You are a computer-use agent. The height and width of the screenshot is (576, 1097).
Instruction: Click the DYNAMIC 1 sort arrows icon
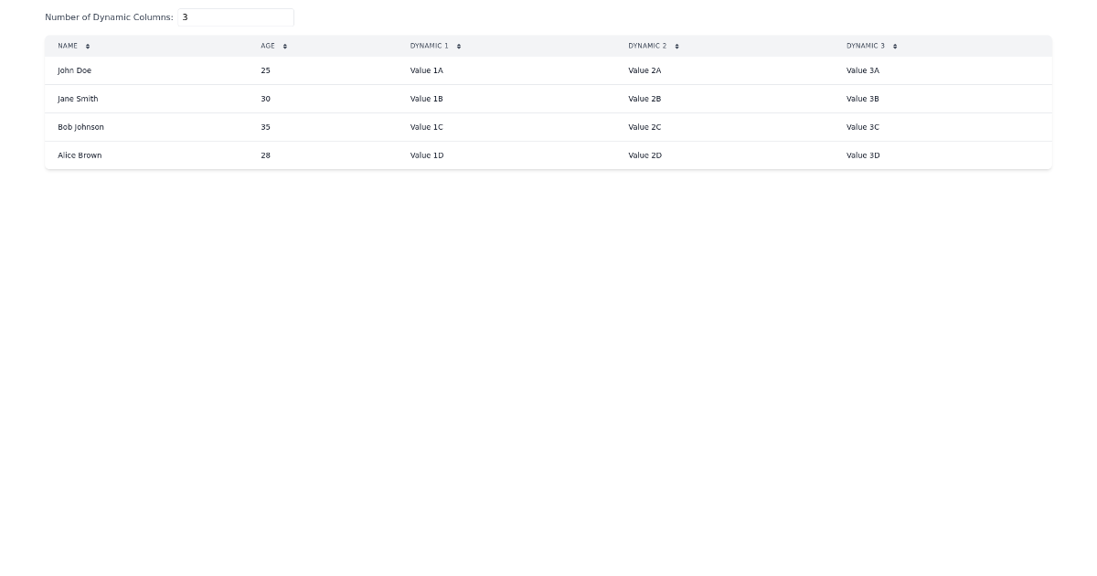click(459, 46)
